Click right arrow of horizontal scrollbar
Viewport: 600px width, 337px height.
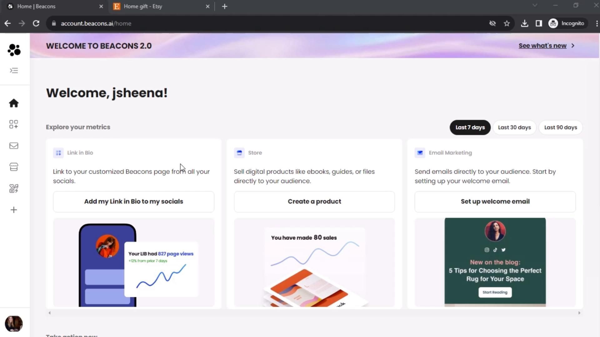579,313
